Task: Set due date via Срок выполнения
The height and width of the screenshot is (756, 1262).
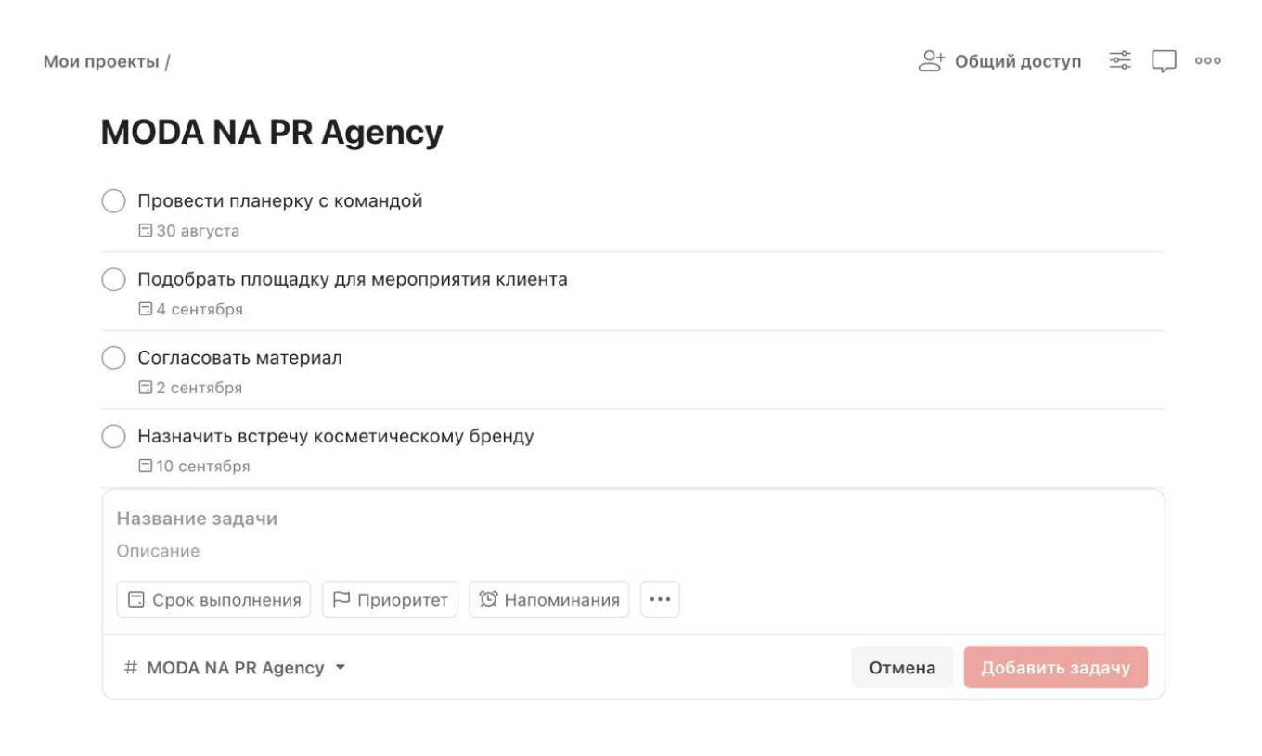Action: tap(214, 599)
